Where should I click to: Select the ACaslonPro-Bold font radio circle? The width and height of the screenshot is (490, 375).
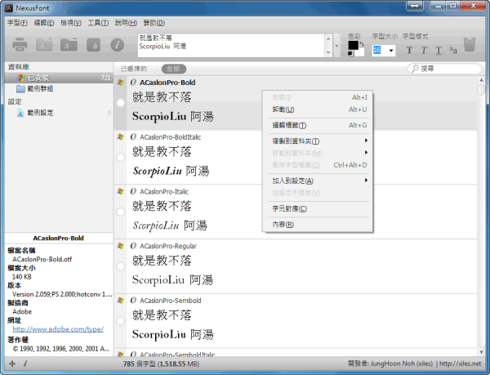click(x=120, y=102)
